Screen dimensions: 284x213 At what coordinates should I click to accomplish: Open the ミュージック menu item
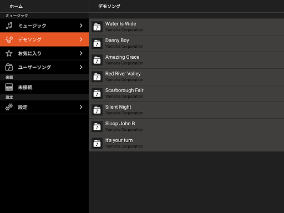44,26
